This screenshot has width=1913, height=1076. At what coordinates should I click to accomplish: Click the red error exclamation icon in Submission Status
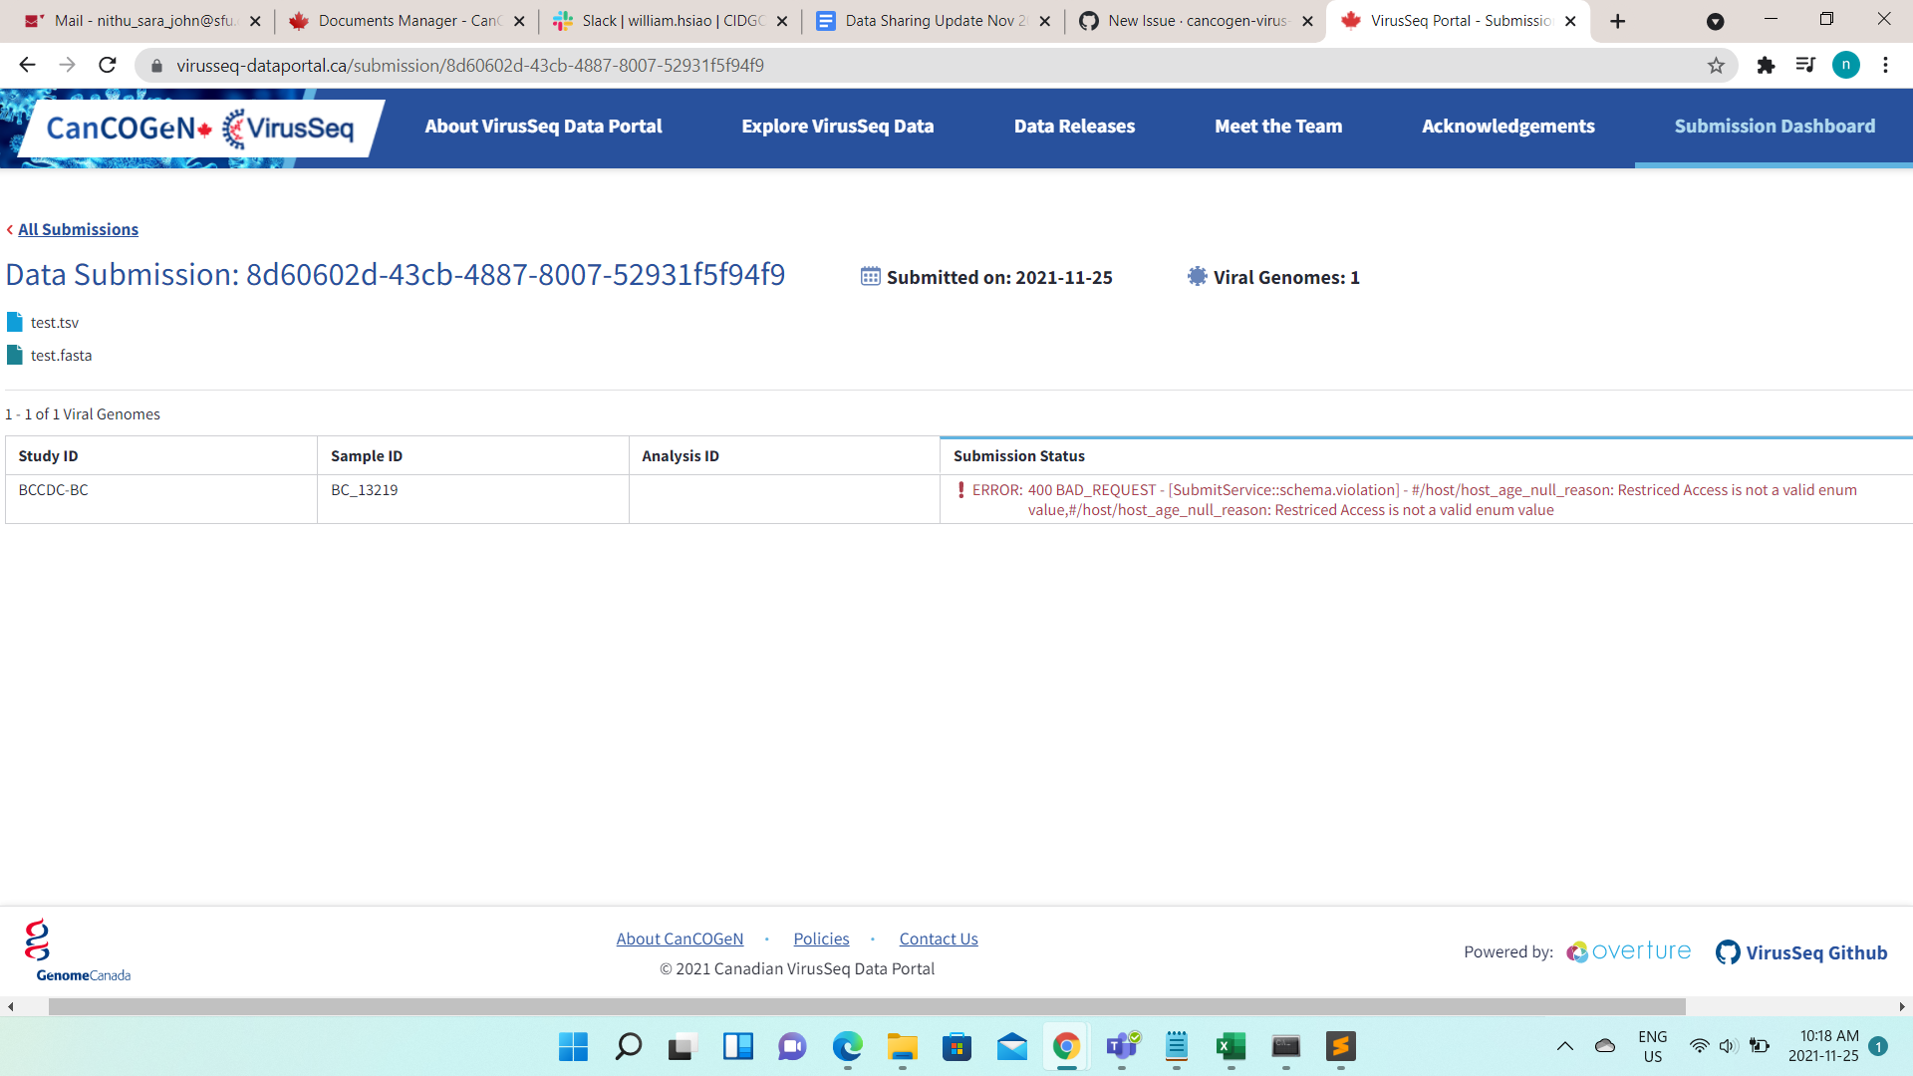(x=960, y=490)
